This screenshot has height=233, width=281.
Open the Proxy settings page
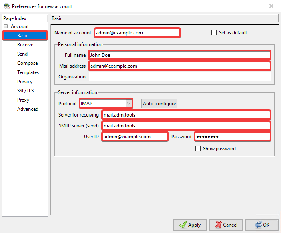point(23,100)
